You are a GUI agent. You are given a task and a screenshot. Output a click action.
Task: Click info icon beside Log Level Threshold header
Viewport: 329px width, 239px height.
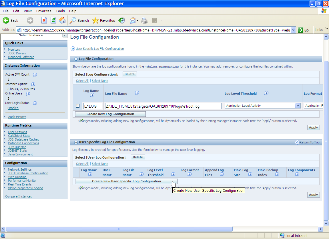(x=266, y=93)
